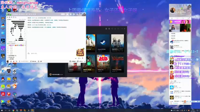Click profile avatar in right panel

click(x=172, y=10)
